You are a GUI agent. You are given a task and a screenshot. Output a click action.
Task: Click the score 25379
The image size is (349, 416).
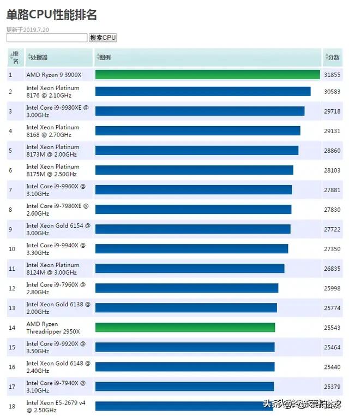[332, 387]
